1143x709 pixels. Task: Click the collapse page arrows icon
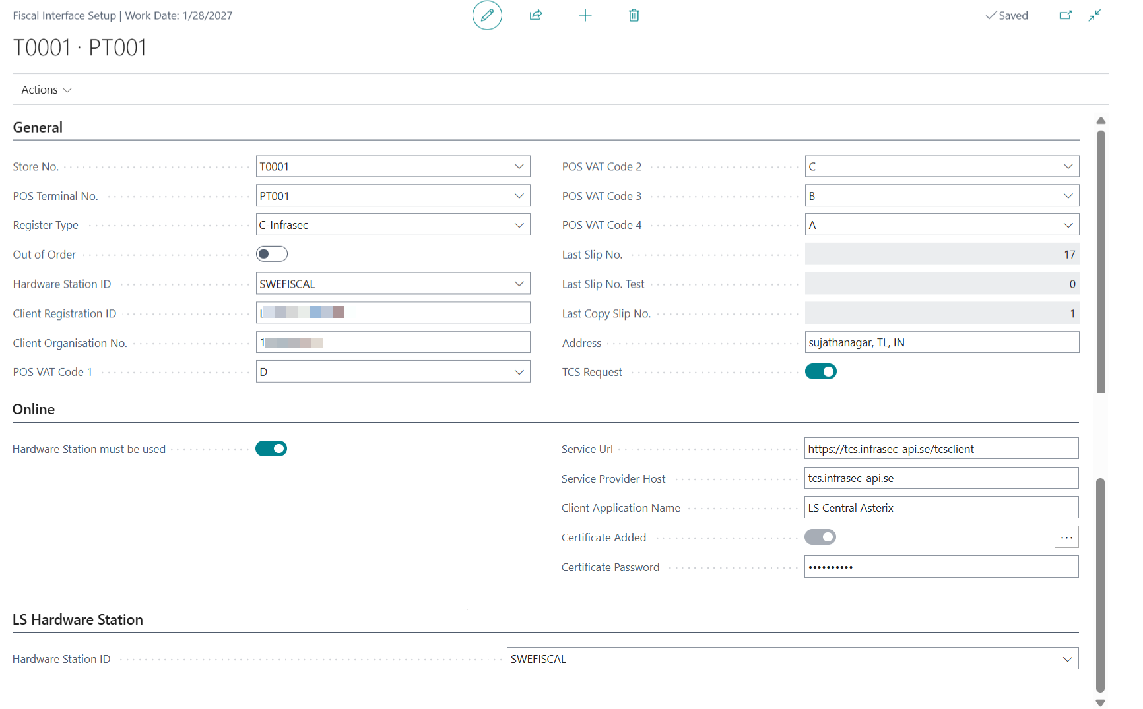(x=1095, y=15)
